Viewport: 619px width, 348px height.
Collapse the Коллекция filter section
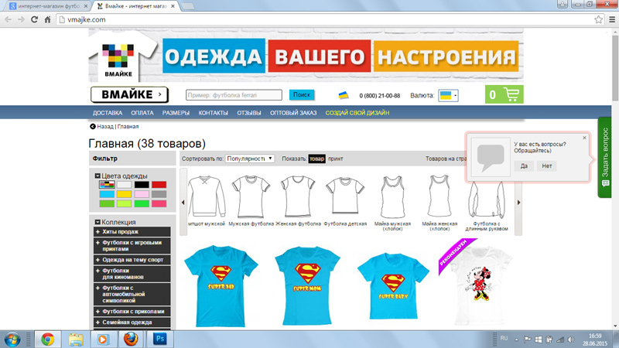tap(97, 222)
